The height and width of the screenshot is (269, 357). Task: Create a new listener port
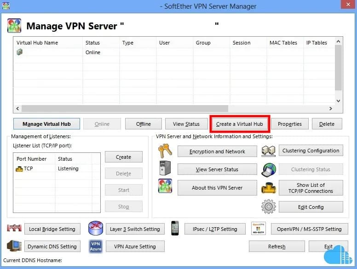124,157
